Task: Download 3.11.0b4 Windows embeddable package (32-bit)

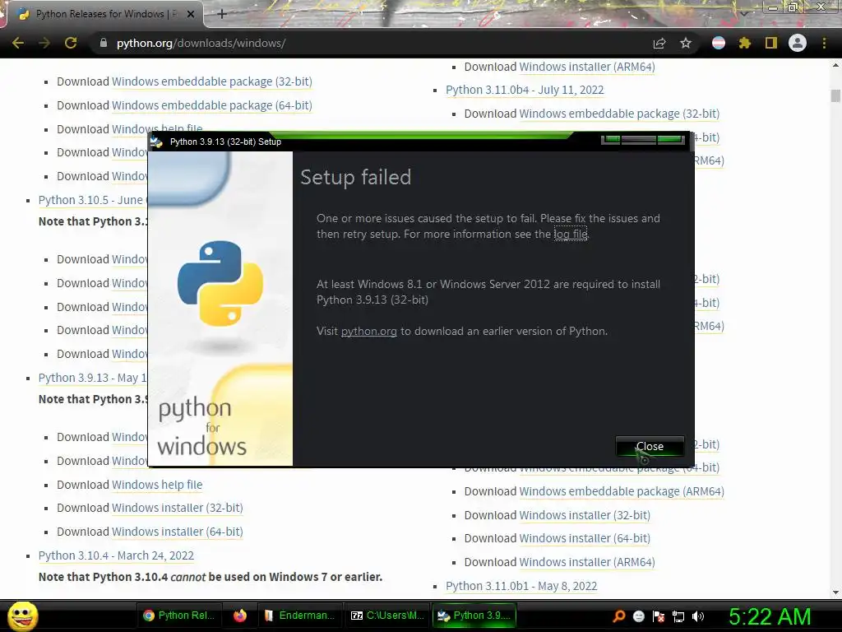Action: pyautogui.click(x=619, y=114)
